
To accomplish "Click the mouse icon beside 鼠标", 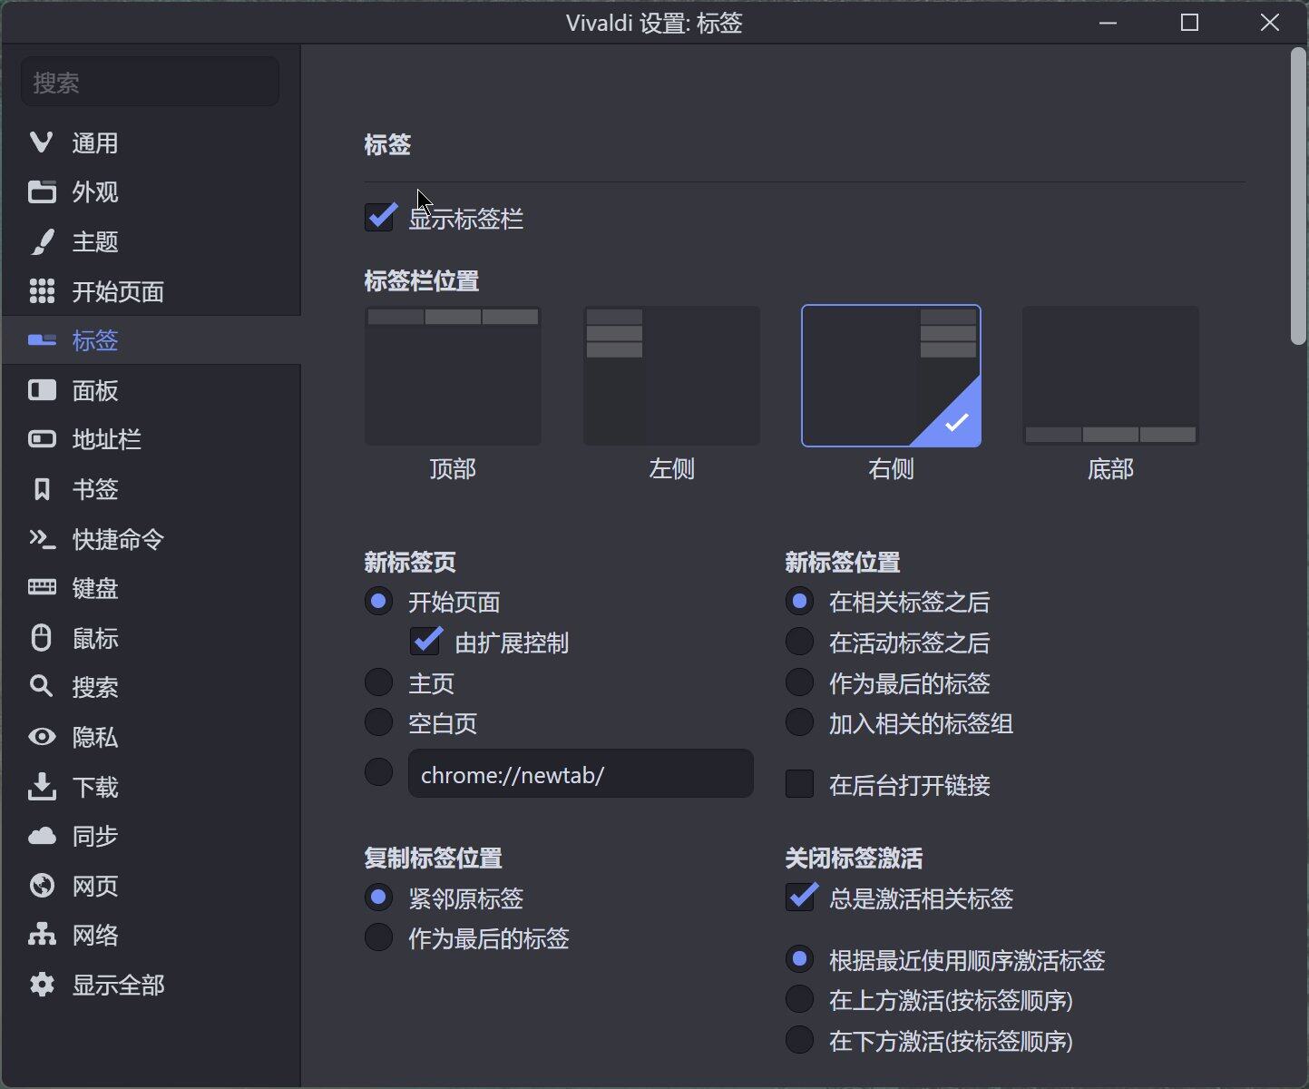I will pyautogui.click(x=42, y=638).
